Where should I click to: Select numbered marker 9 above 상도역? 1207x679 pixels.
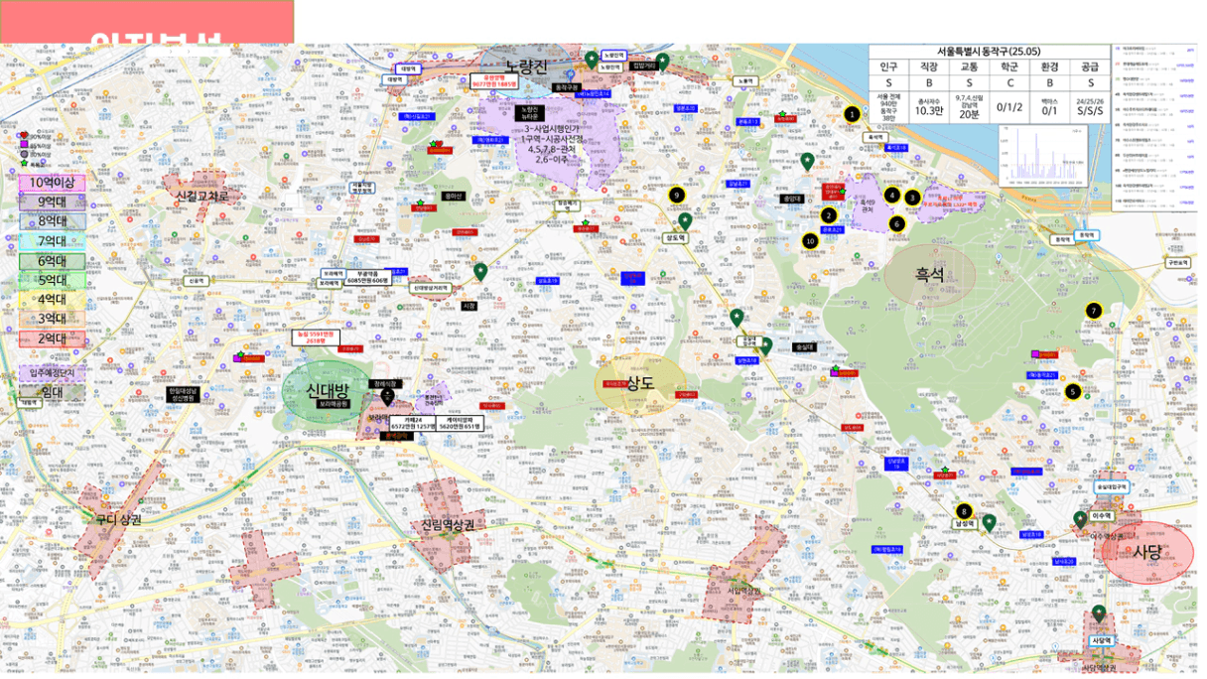tap(676, 196)
